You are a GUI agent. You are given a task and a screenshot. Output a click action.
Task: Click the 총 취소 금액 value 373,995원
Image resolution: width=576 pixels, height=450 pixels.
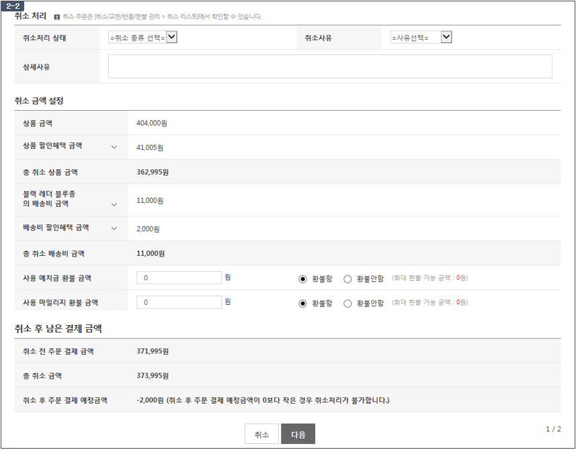153,376
